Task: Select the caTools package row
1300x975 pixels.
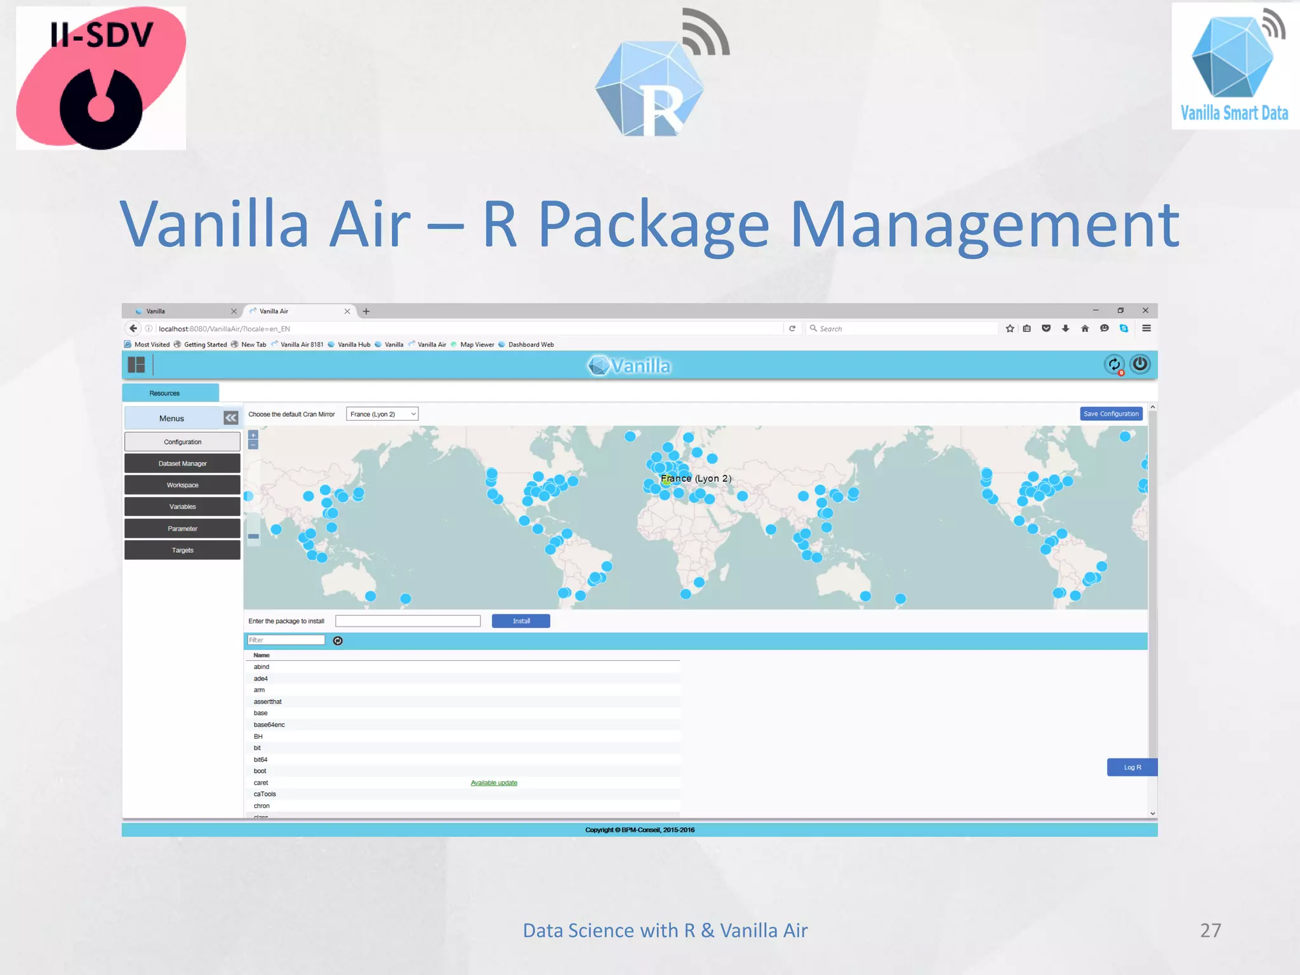Action: click(463, 794)
